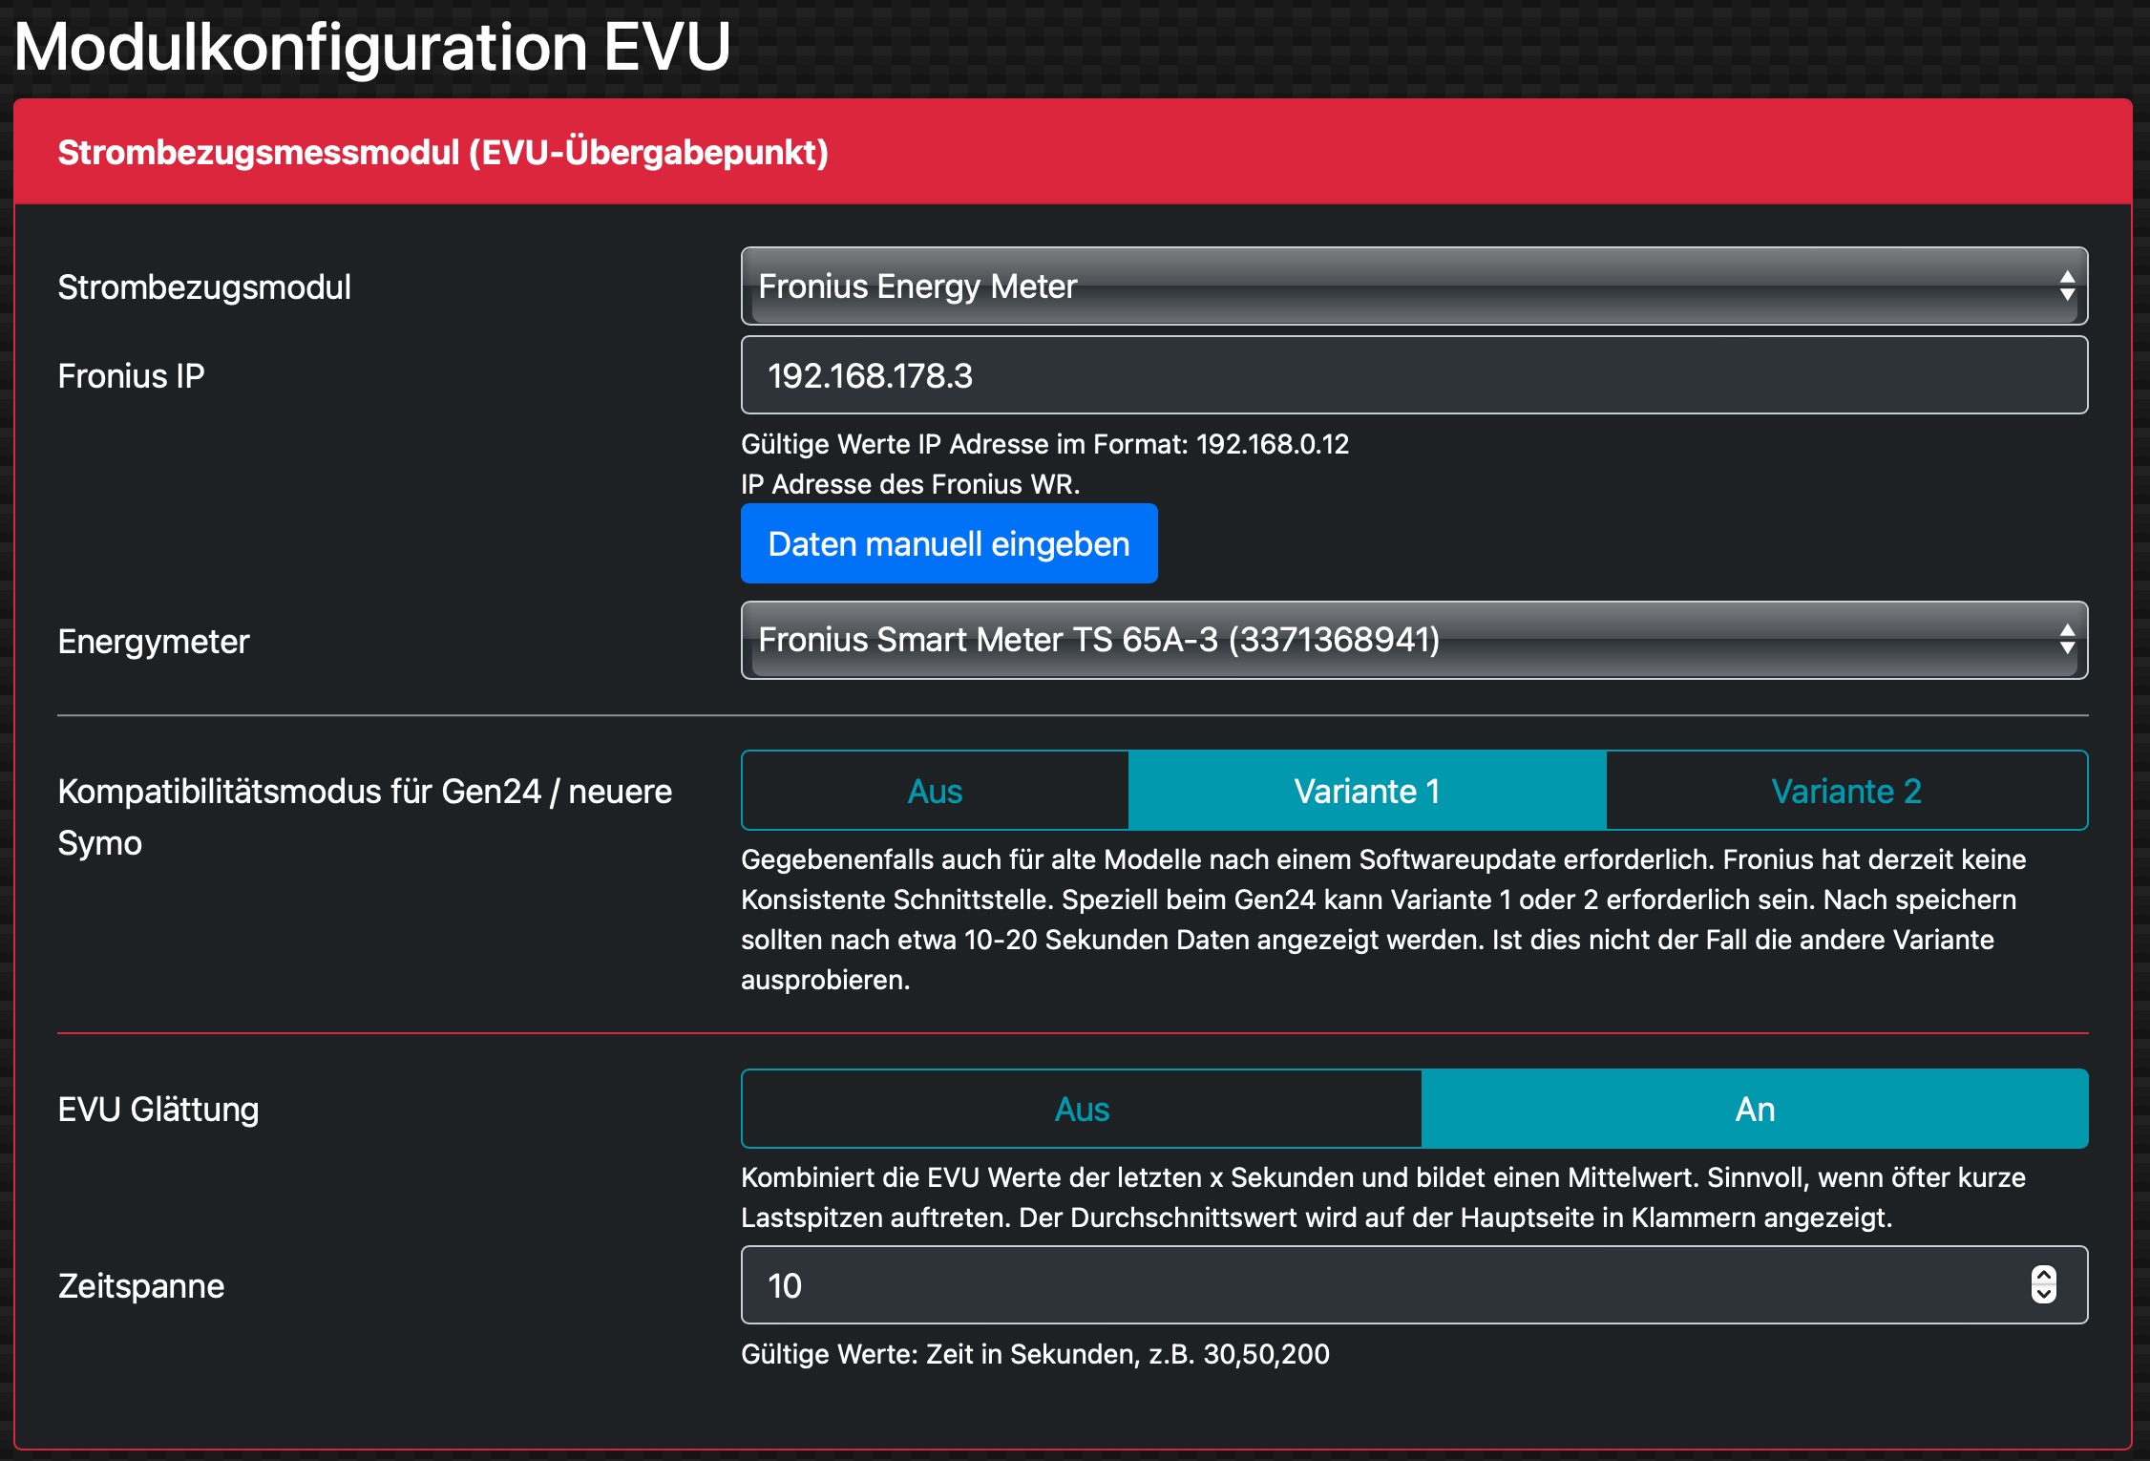This screenshot has height=1461, width=2150.
Task: Open the Strombezugsmodul dropdown
Action: pos(1413,286)
